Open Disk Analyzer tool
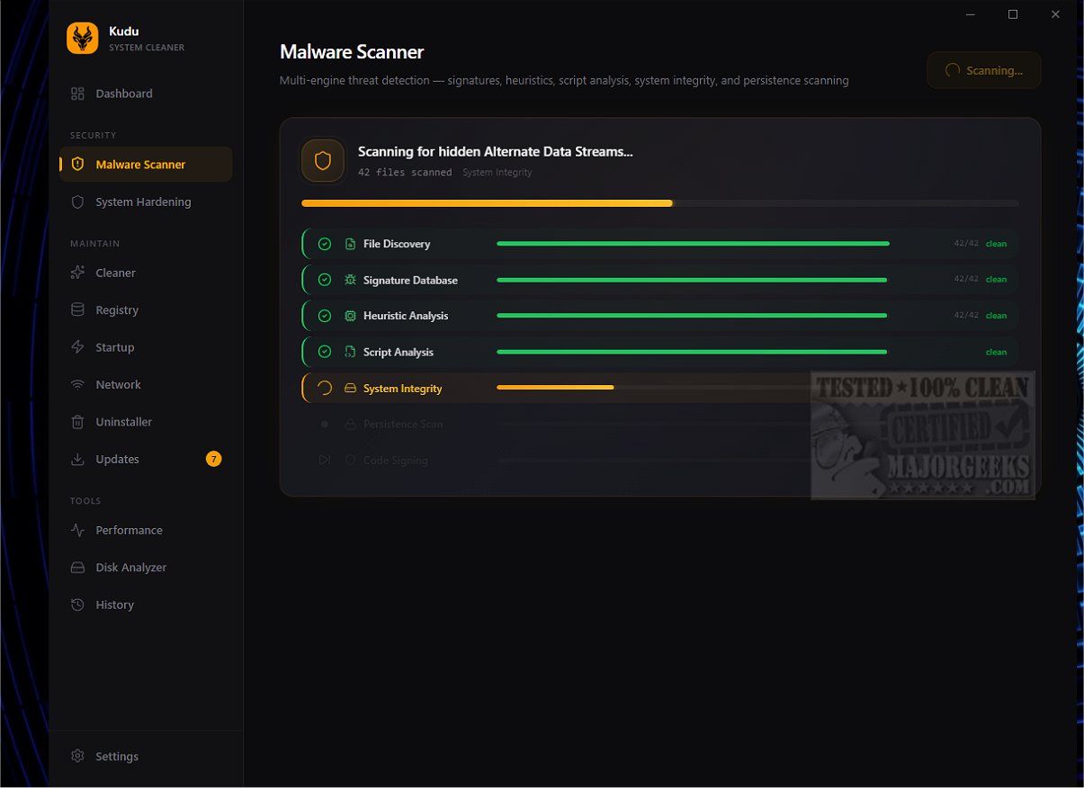 click(x=130, y=568)
